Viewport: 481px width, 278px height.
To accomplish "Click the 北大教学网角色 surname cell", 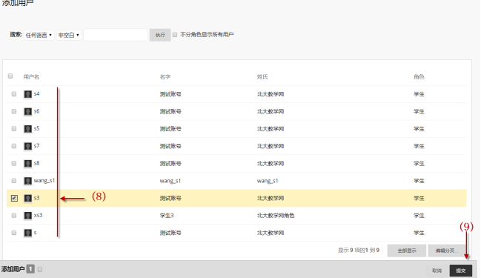I will coord(276,216).
